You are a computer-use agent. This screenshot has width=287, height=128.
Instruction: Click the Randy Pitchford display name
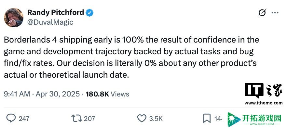pyautogui.click(x=55, y=12)
